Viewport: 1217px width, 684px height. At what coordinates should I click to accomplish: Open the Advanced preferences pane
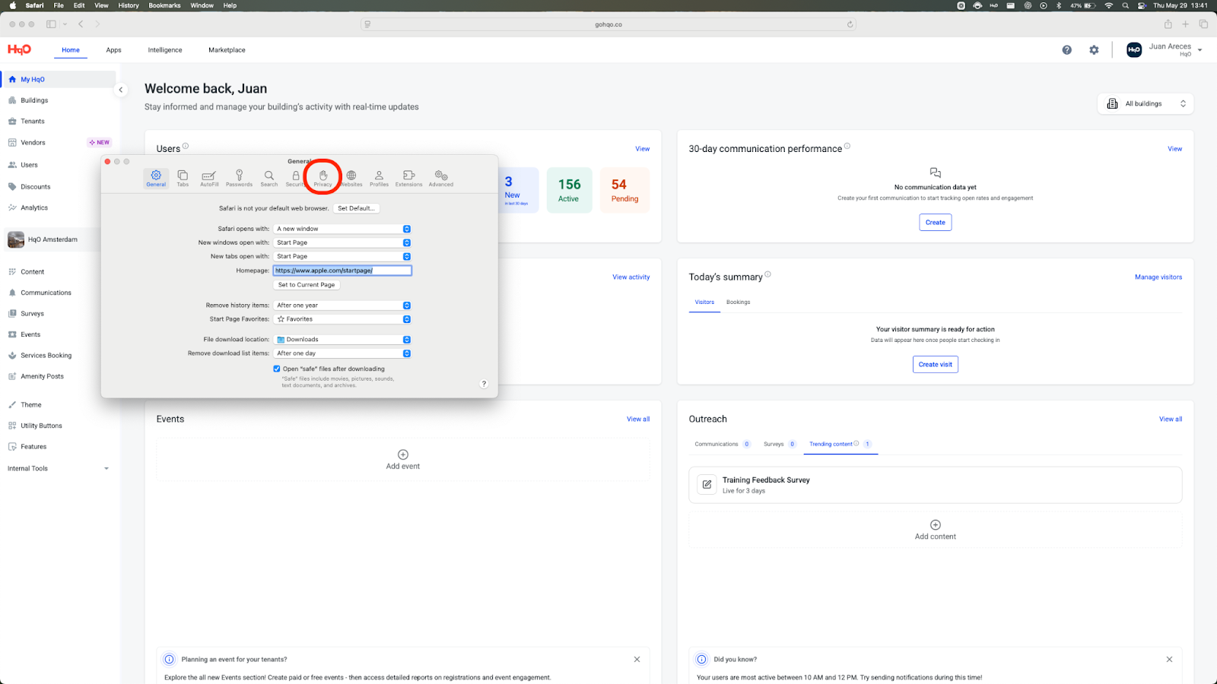[440, 178]
